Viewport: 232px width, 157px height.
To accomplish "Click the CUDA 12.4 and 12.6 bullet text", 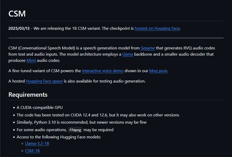I will pos(98,115).
